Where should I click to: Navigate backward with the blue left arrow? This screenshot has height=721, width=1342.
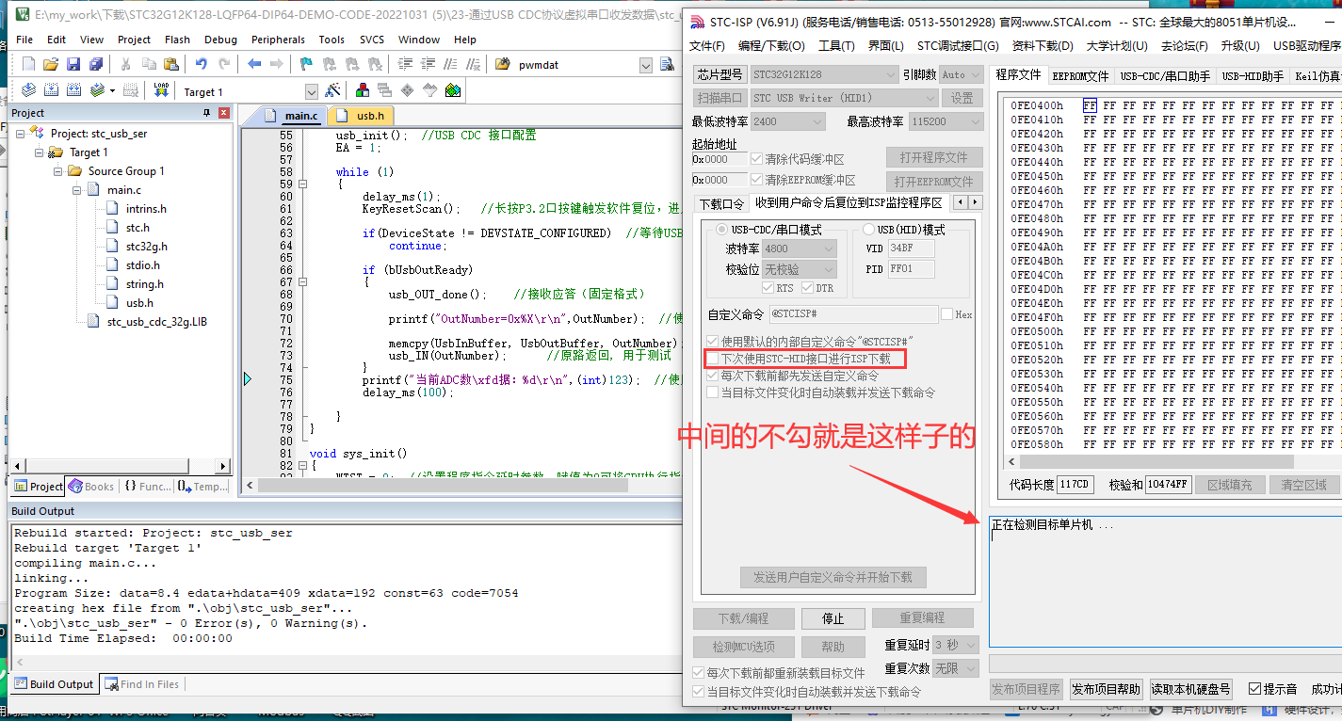[254, 64]
